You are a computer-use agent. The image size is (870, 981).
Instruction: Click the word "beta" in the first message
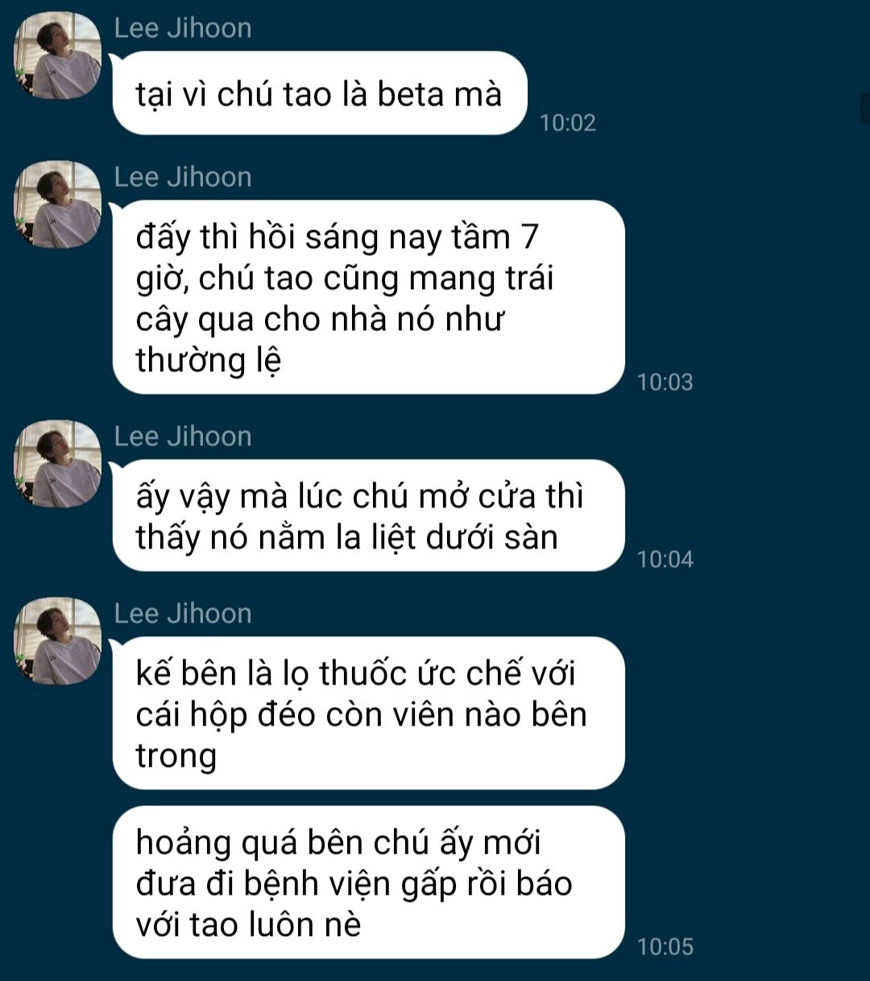[x=411, y=95]
